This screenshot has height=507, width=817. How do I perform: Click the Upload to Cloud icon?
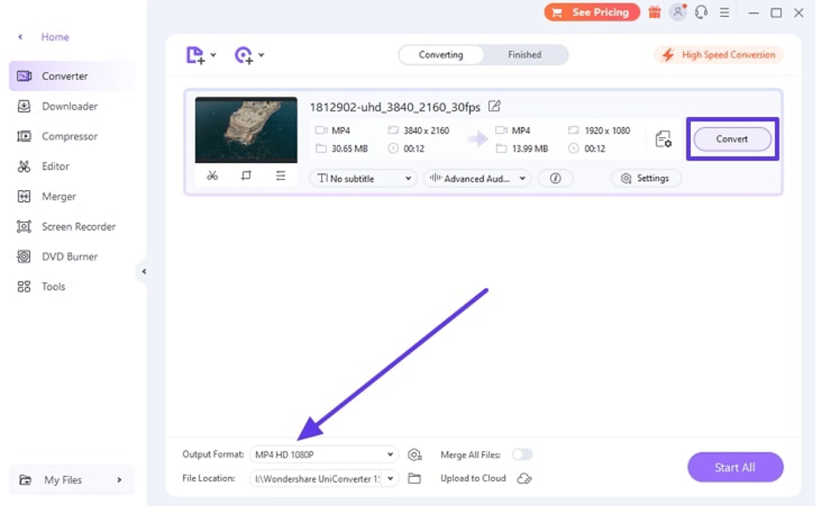click(x=524, y=478)
